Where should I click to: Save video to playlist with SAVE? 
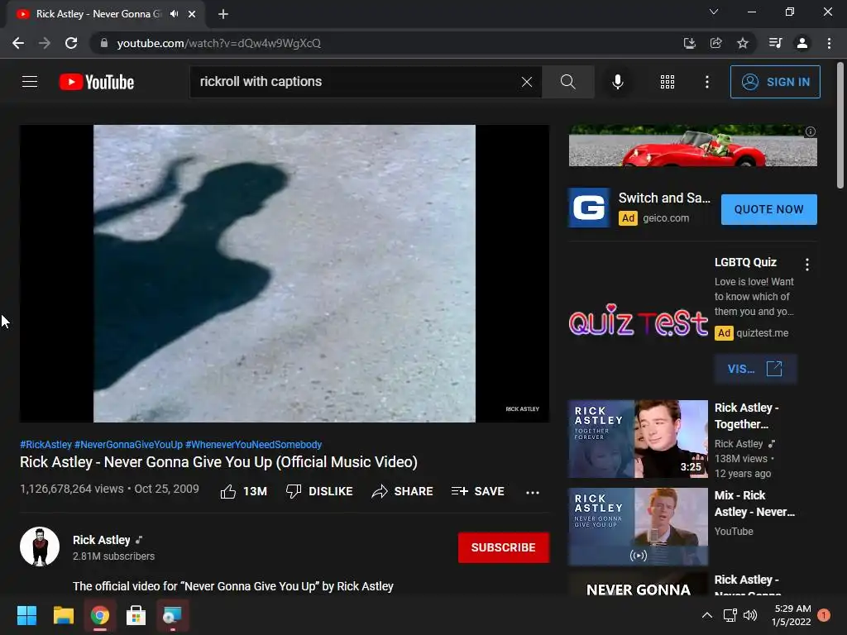[x=477, y=491]
